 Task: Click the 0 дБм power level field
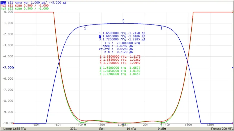point(162,129)
